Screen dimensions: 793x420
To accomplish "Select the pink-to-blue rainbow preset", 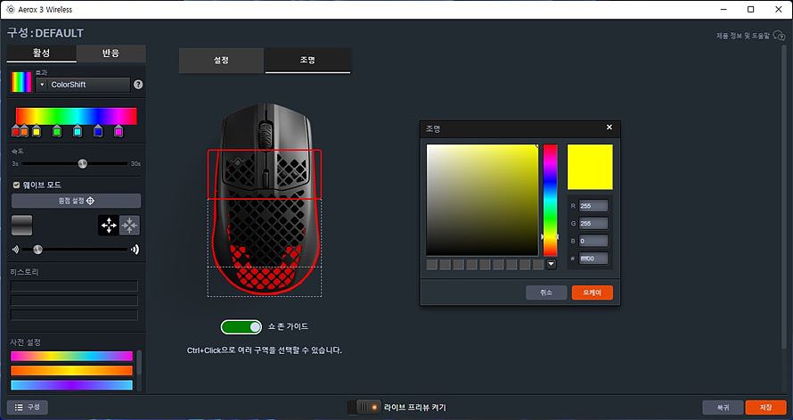I will (71, 356).
